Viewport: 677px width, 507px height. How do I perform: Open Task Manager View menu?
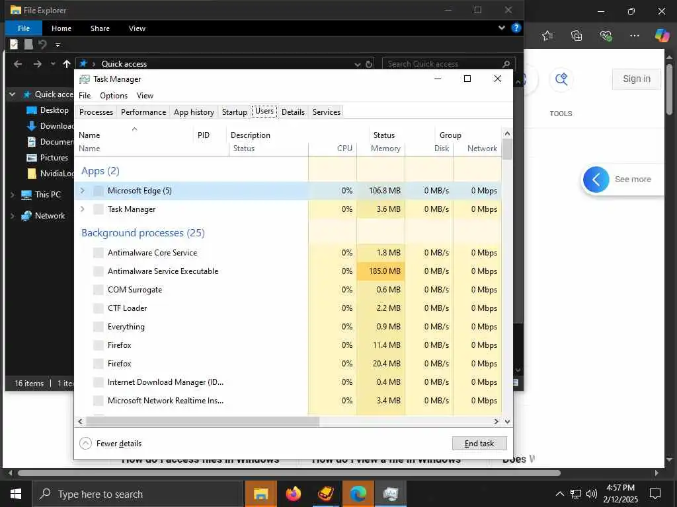coord(145,96)
